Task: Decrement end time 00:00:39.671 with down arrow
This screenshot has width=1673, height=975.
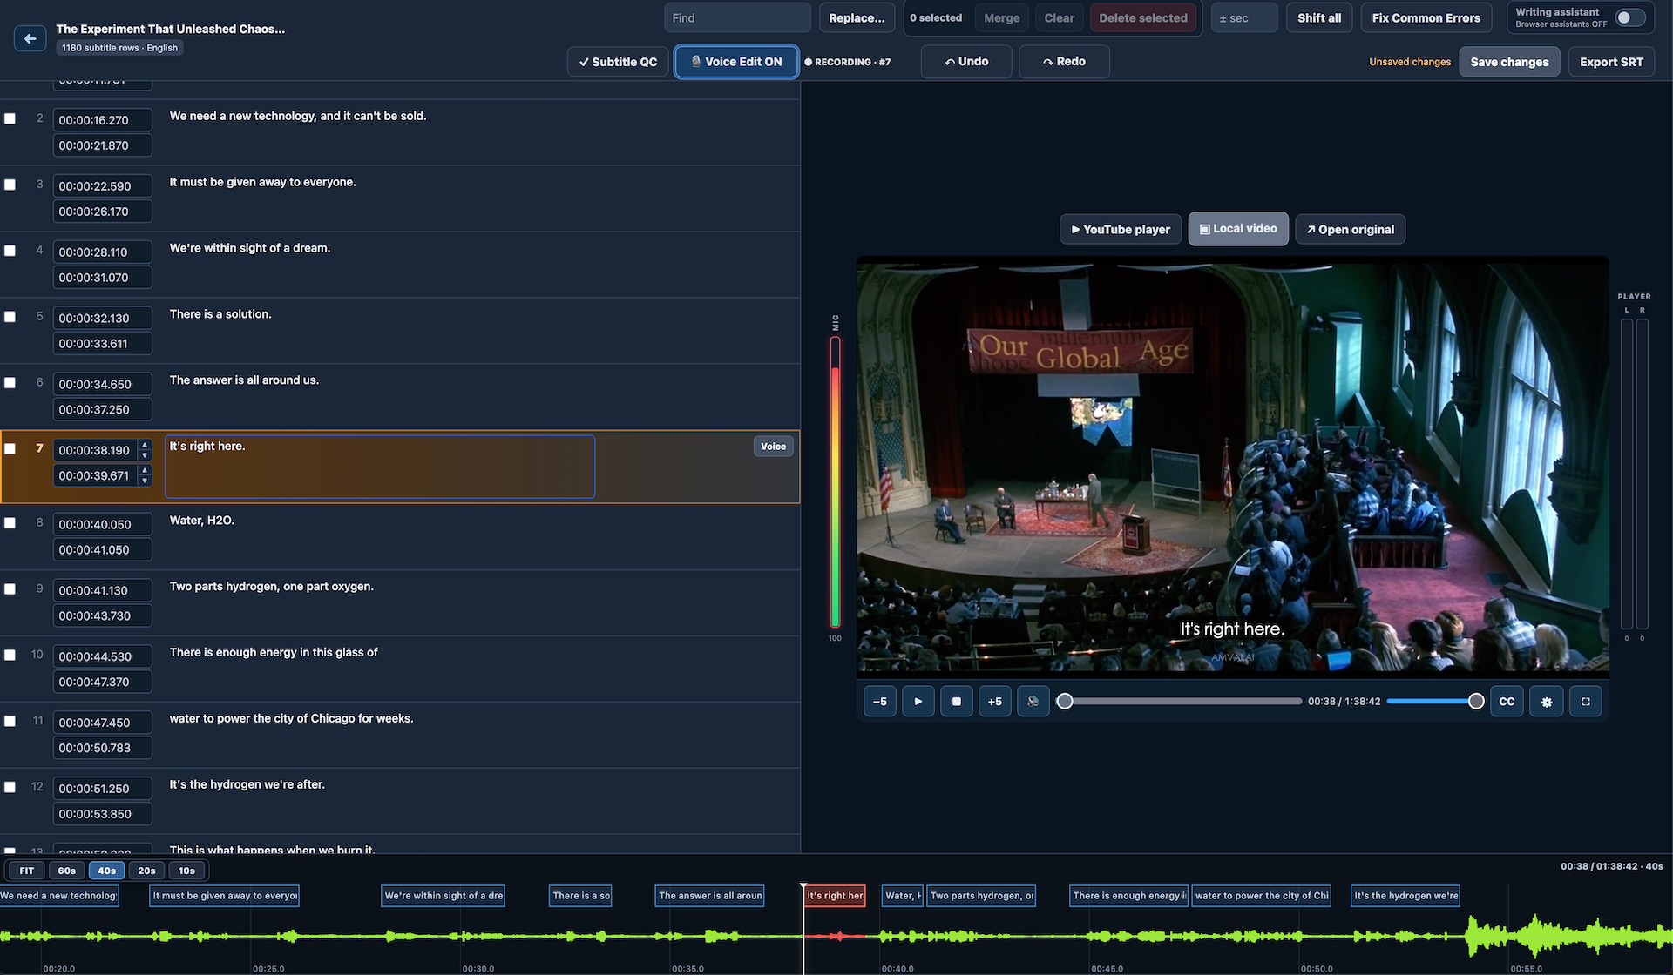Action: (x=145, y=481)
